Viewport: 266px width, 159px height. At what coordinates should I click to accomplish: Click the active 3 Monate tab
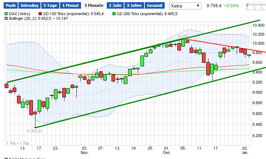[93, 6]
